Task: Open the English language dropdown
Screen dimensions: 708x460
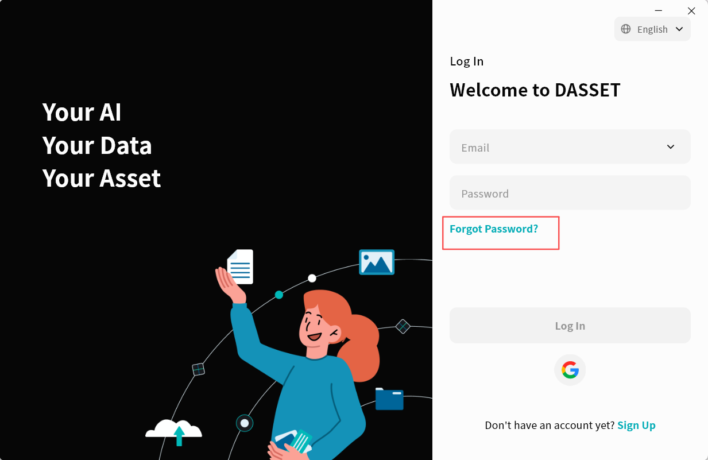Action: click(652, 29)
